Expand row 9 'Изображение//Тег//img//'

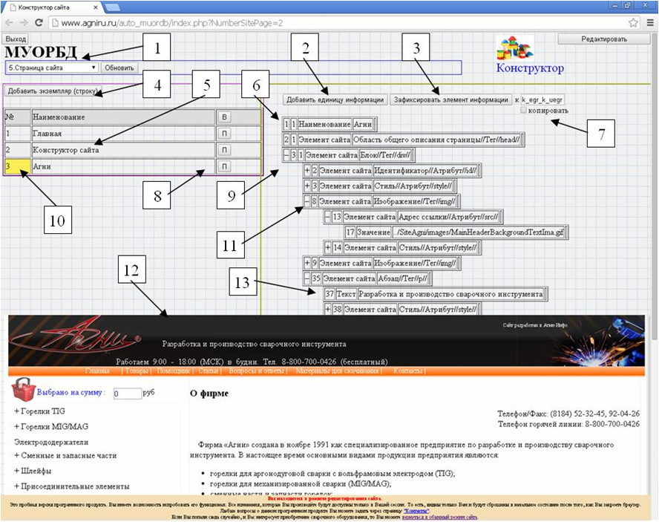coord(306,264)
